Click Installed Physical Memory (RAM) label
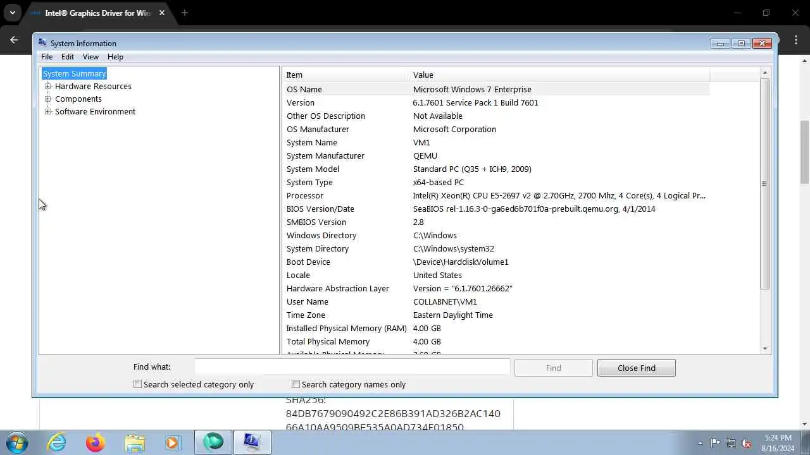Image resolution: width=810 pixels, height=455 pixels. pos(346,328)
